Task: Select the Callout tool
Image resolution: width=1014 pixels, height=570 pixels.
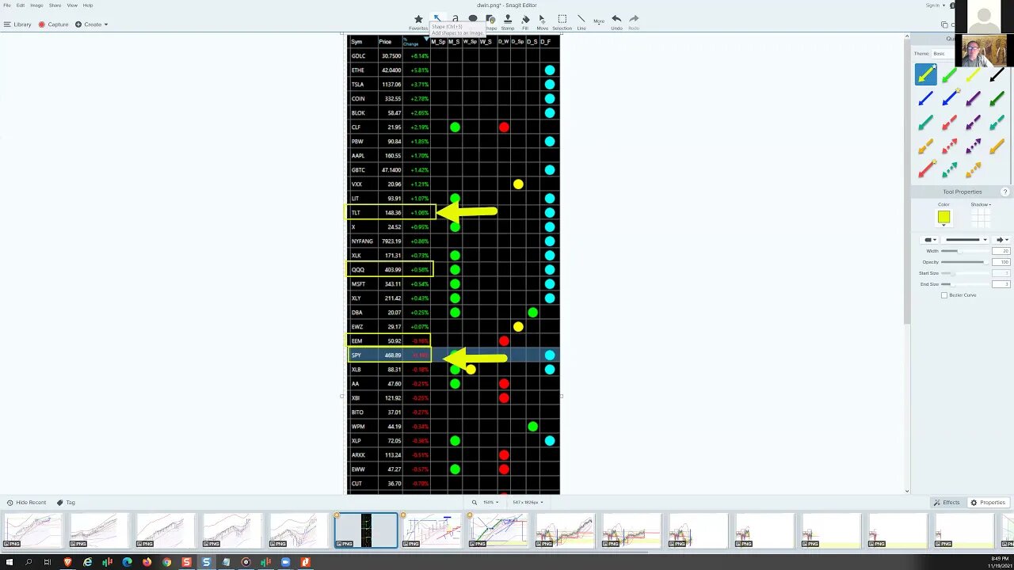Action: tap(473, 18)
